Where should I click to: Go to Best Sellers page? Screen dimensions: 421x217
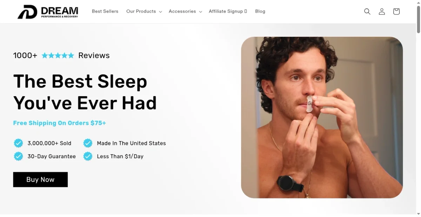coord(105,12)
